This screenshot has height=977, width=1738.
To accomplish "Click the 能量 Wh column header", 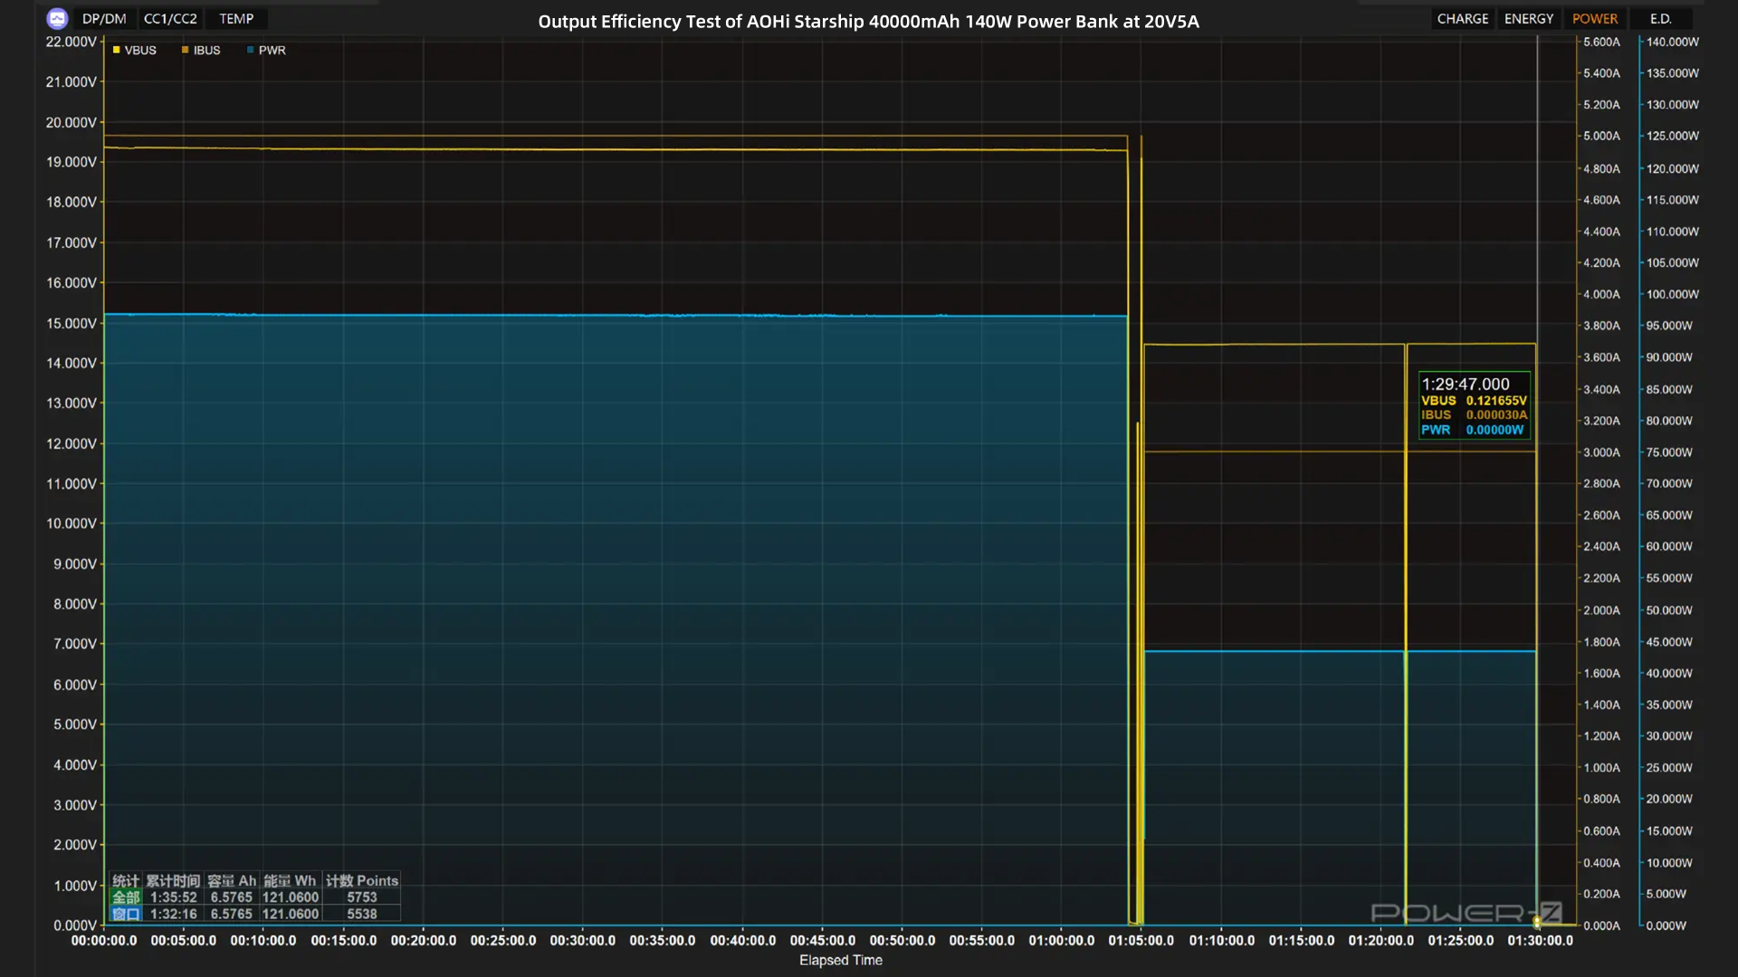I will point(290,881).
